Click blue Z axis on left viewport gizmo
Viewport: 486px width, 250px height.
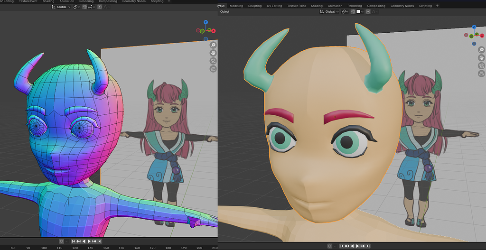(x=206, y=22)
